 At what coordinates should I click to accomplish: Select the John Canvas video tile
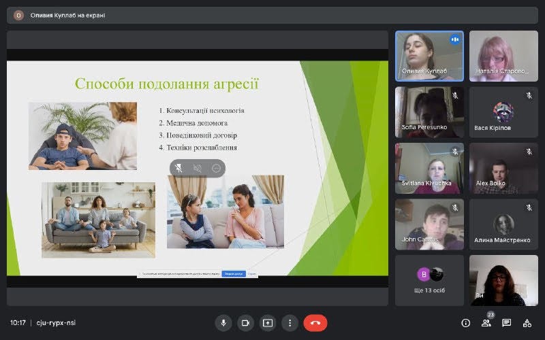(429, 224)
